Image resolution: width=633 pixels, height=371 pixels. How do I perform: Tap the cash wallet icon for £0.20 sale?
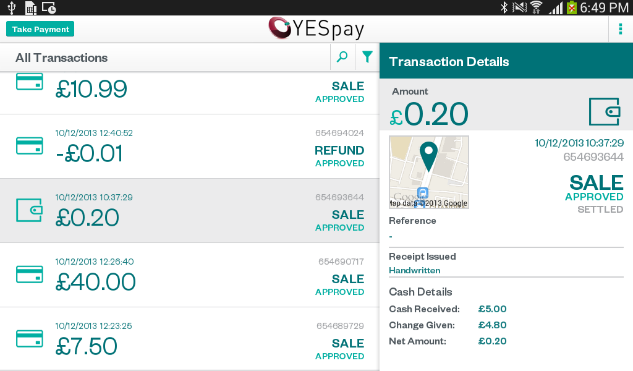(29, 210)
